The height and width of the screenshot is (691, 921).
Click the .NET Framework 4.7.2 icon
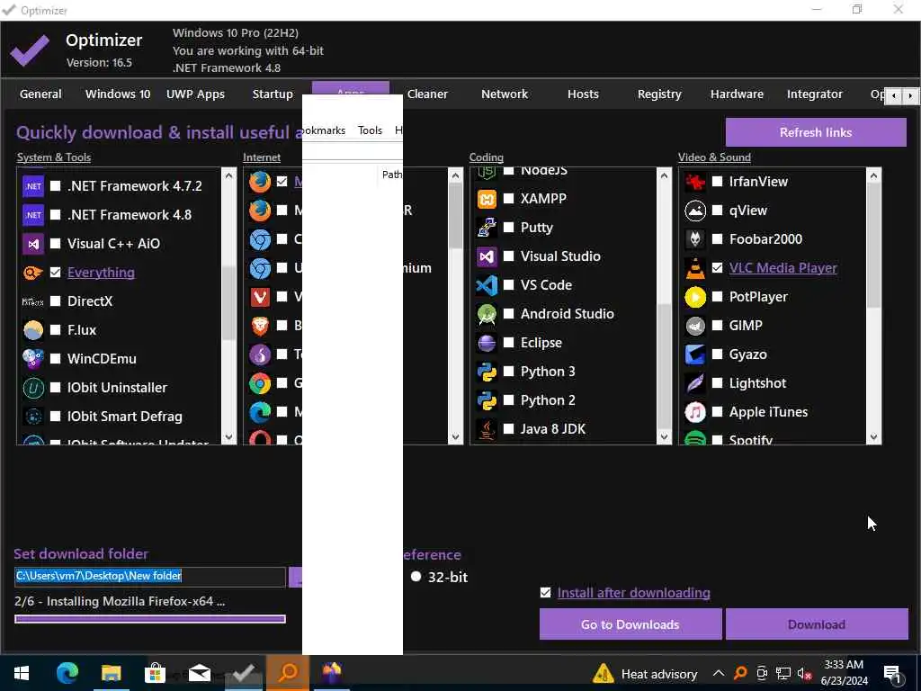pos(33,186)
